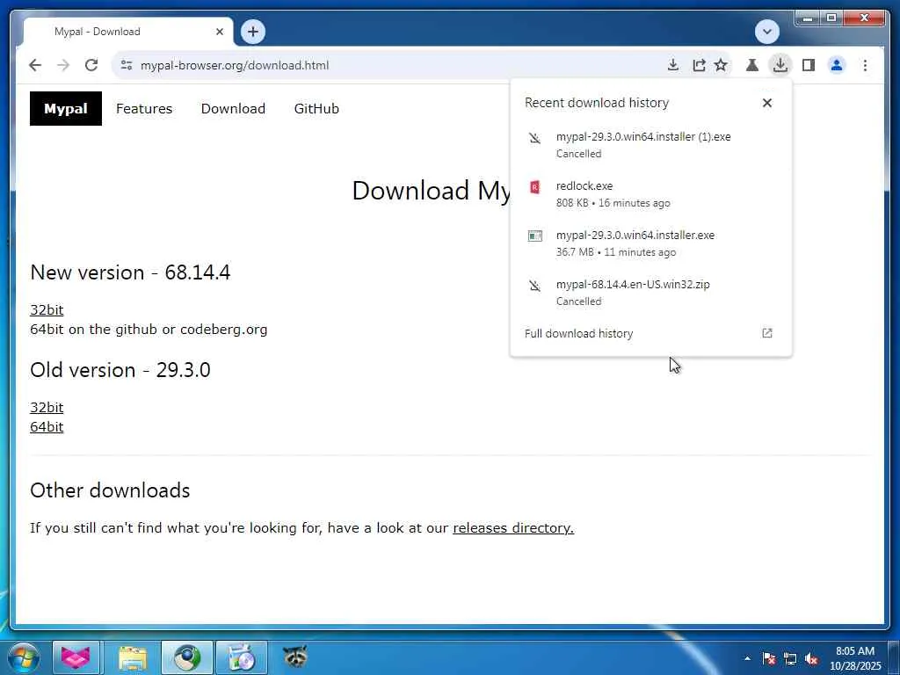Click the Mypal logo button
Image resolution: width=900 pixels, height=675 pixels.
click(x=65, y=108)
